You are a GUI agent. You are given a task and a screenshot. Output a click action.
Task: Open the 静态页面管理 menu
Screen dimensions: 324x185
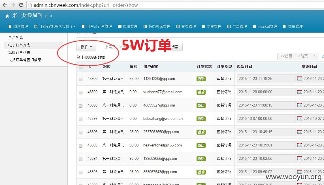[157, 26]
